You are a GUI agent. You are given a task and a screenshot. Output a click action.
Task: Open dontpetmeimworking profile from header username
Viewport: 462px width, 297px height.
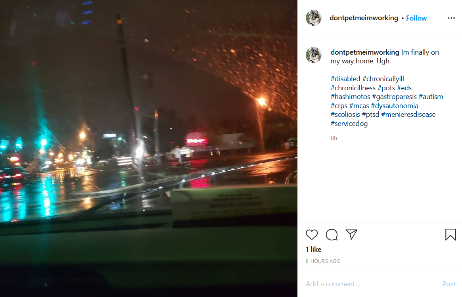[364, 18]
